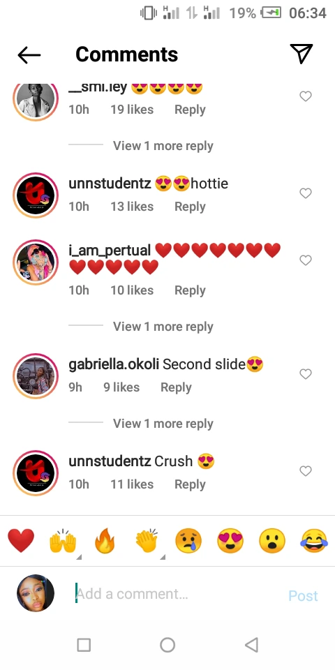Open raised hands emoji skin-tone options

[63, 542]
